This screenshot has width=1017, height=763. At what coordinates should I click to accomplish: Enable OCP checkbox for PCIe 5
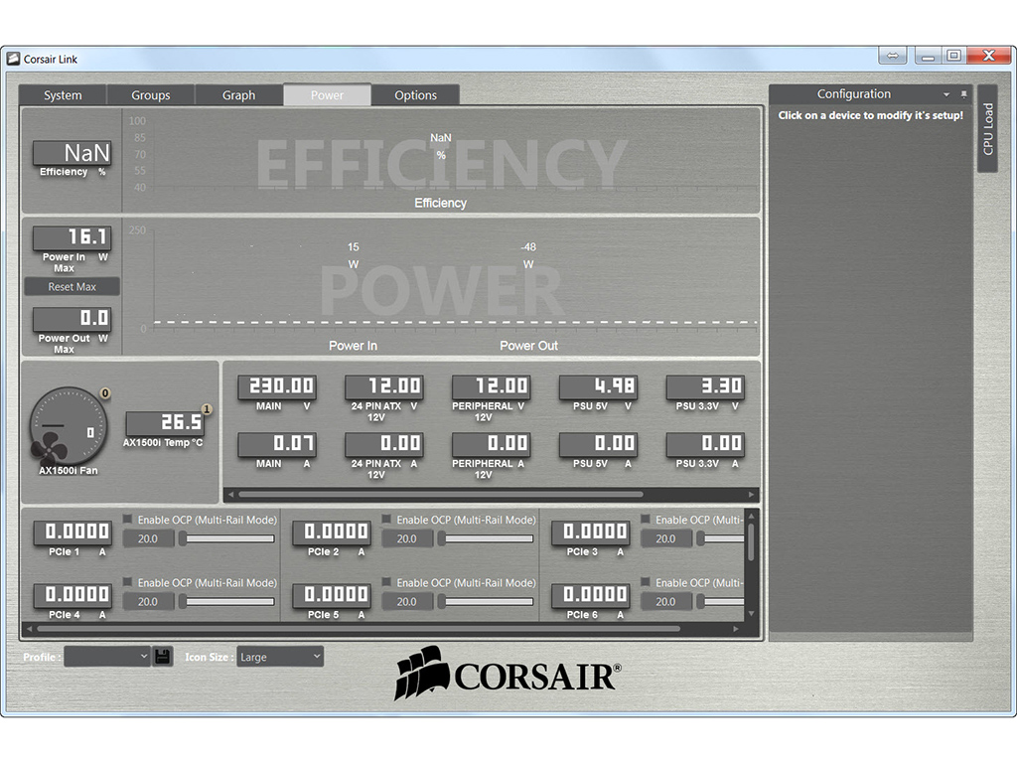click(386, 582)
